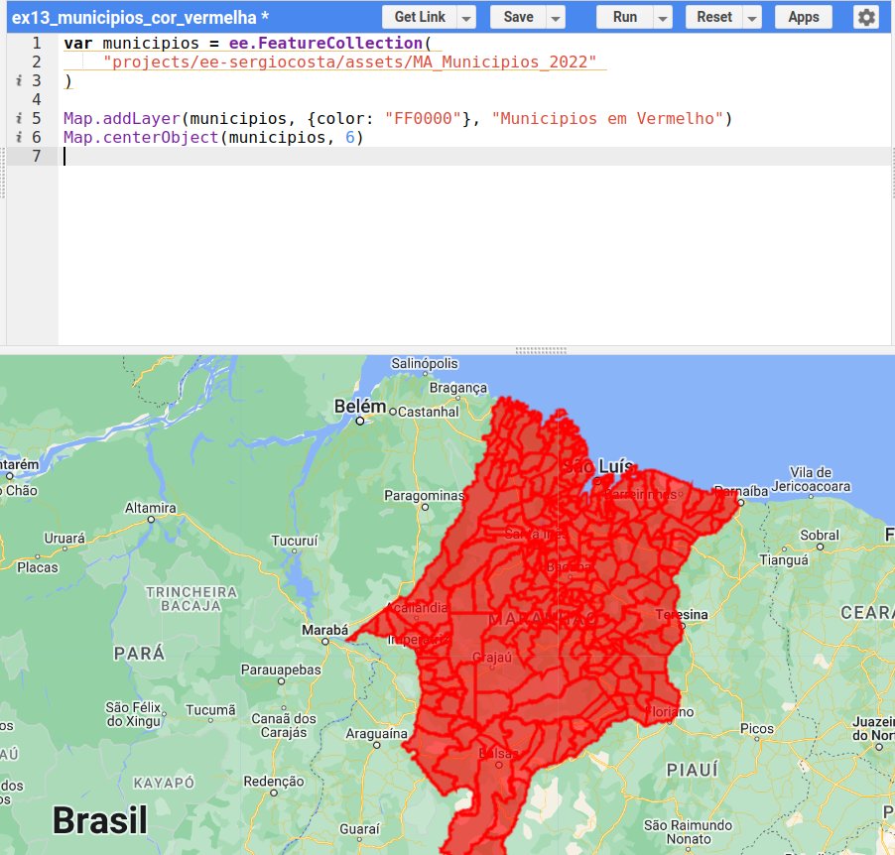Click Araguaína label on map
Image resolution: width=895 pixels, height=855 pixels.
pos(376,733)
